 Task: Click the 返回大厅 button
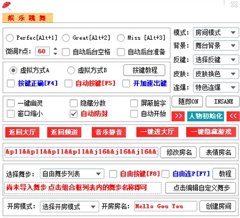22,132
